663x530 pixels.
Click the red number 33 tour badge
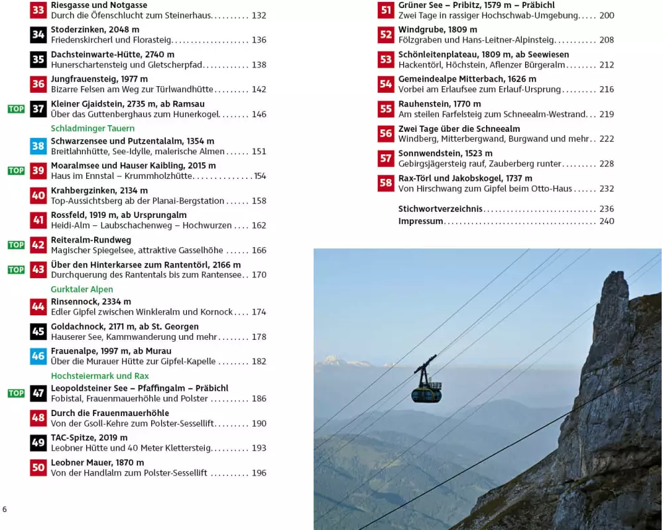tap(38, 10)
